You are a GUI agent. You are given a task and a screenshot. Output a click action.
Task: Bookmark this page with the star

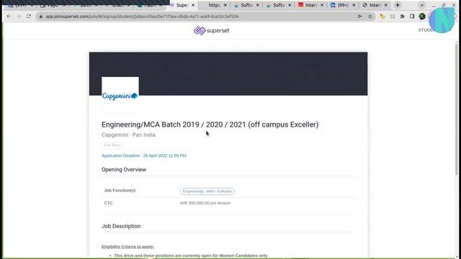pyautogui.click(x=370, y=17)
